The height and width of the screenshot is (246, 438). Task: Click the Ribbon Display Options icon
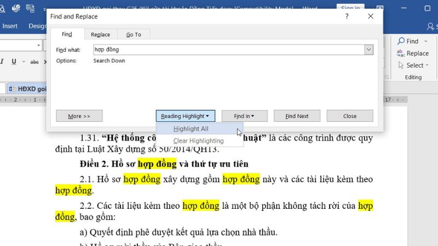pos(379,8)
